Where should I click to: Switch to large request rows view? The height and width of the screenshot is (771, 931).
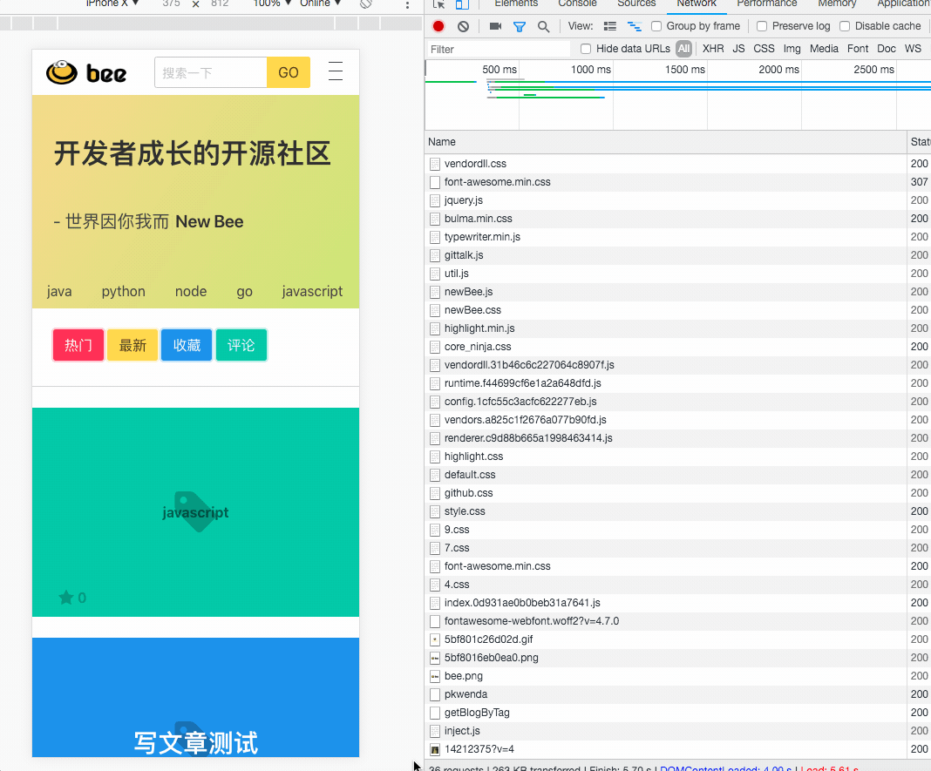(x=610, y=26)
